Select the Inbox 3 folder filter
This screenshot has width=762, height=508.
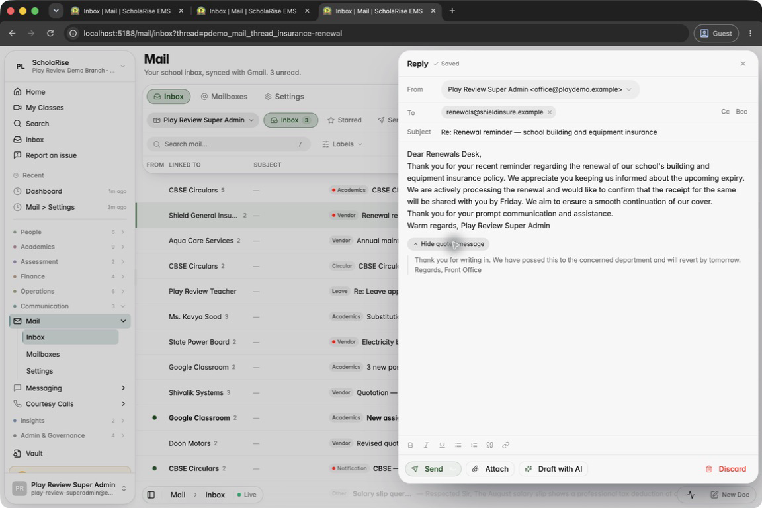pyautogui.click(x=290, y=120)
